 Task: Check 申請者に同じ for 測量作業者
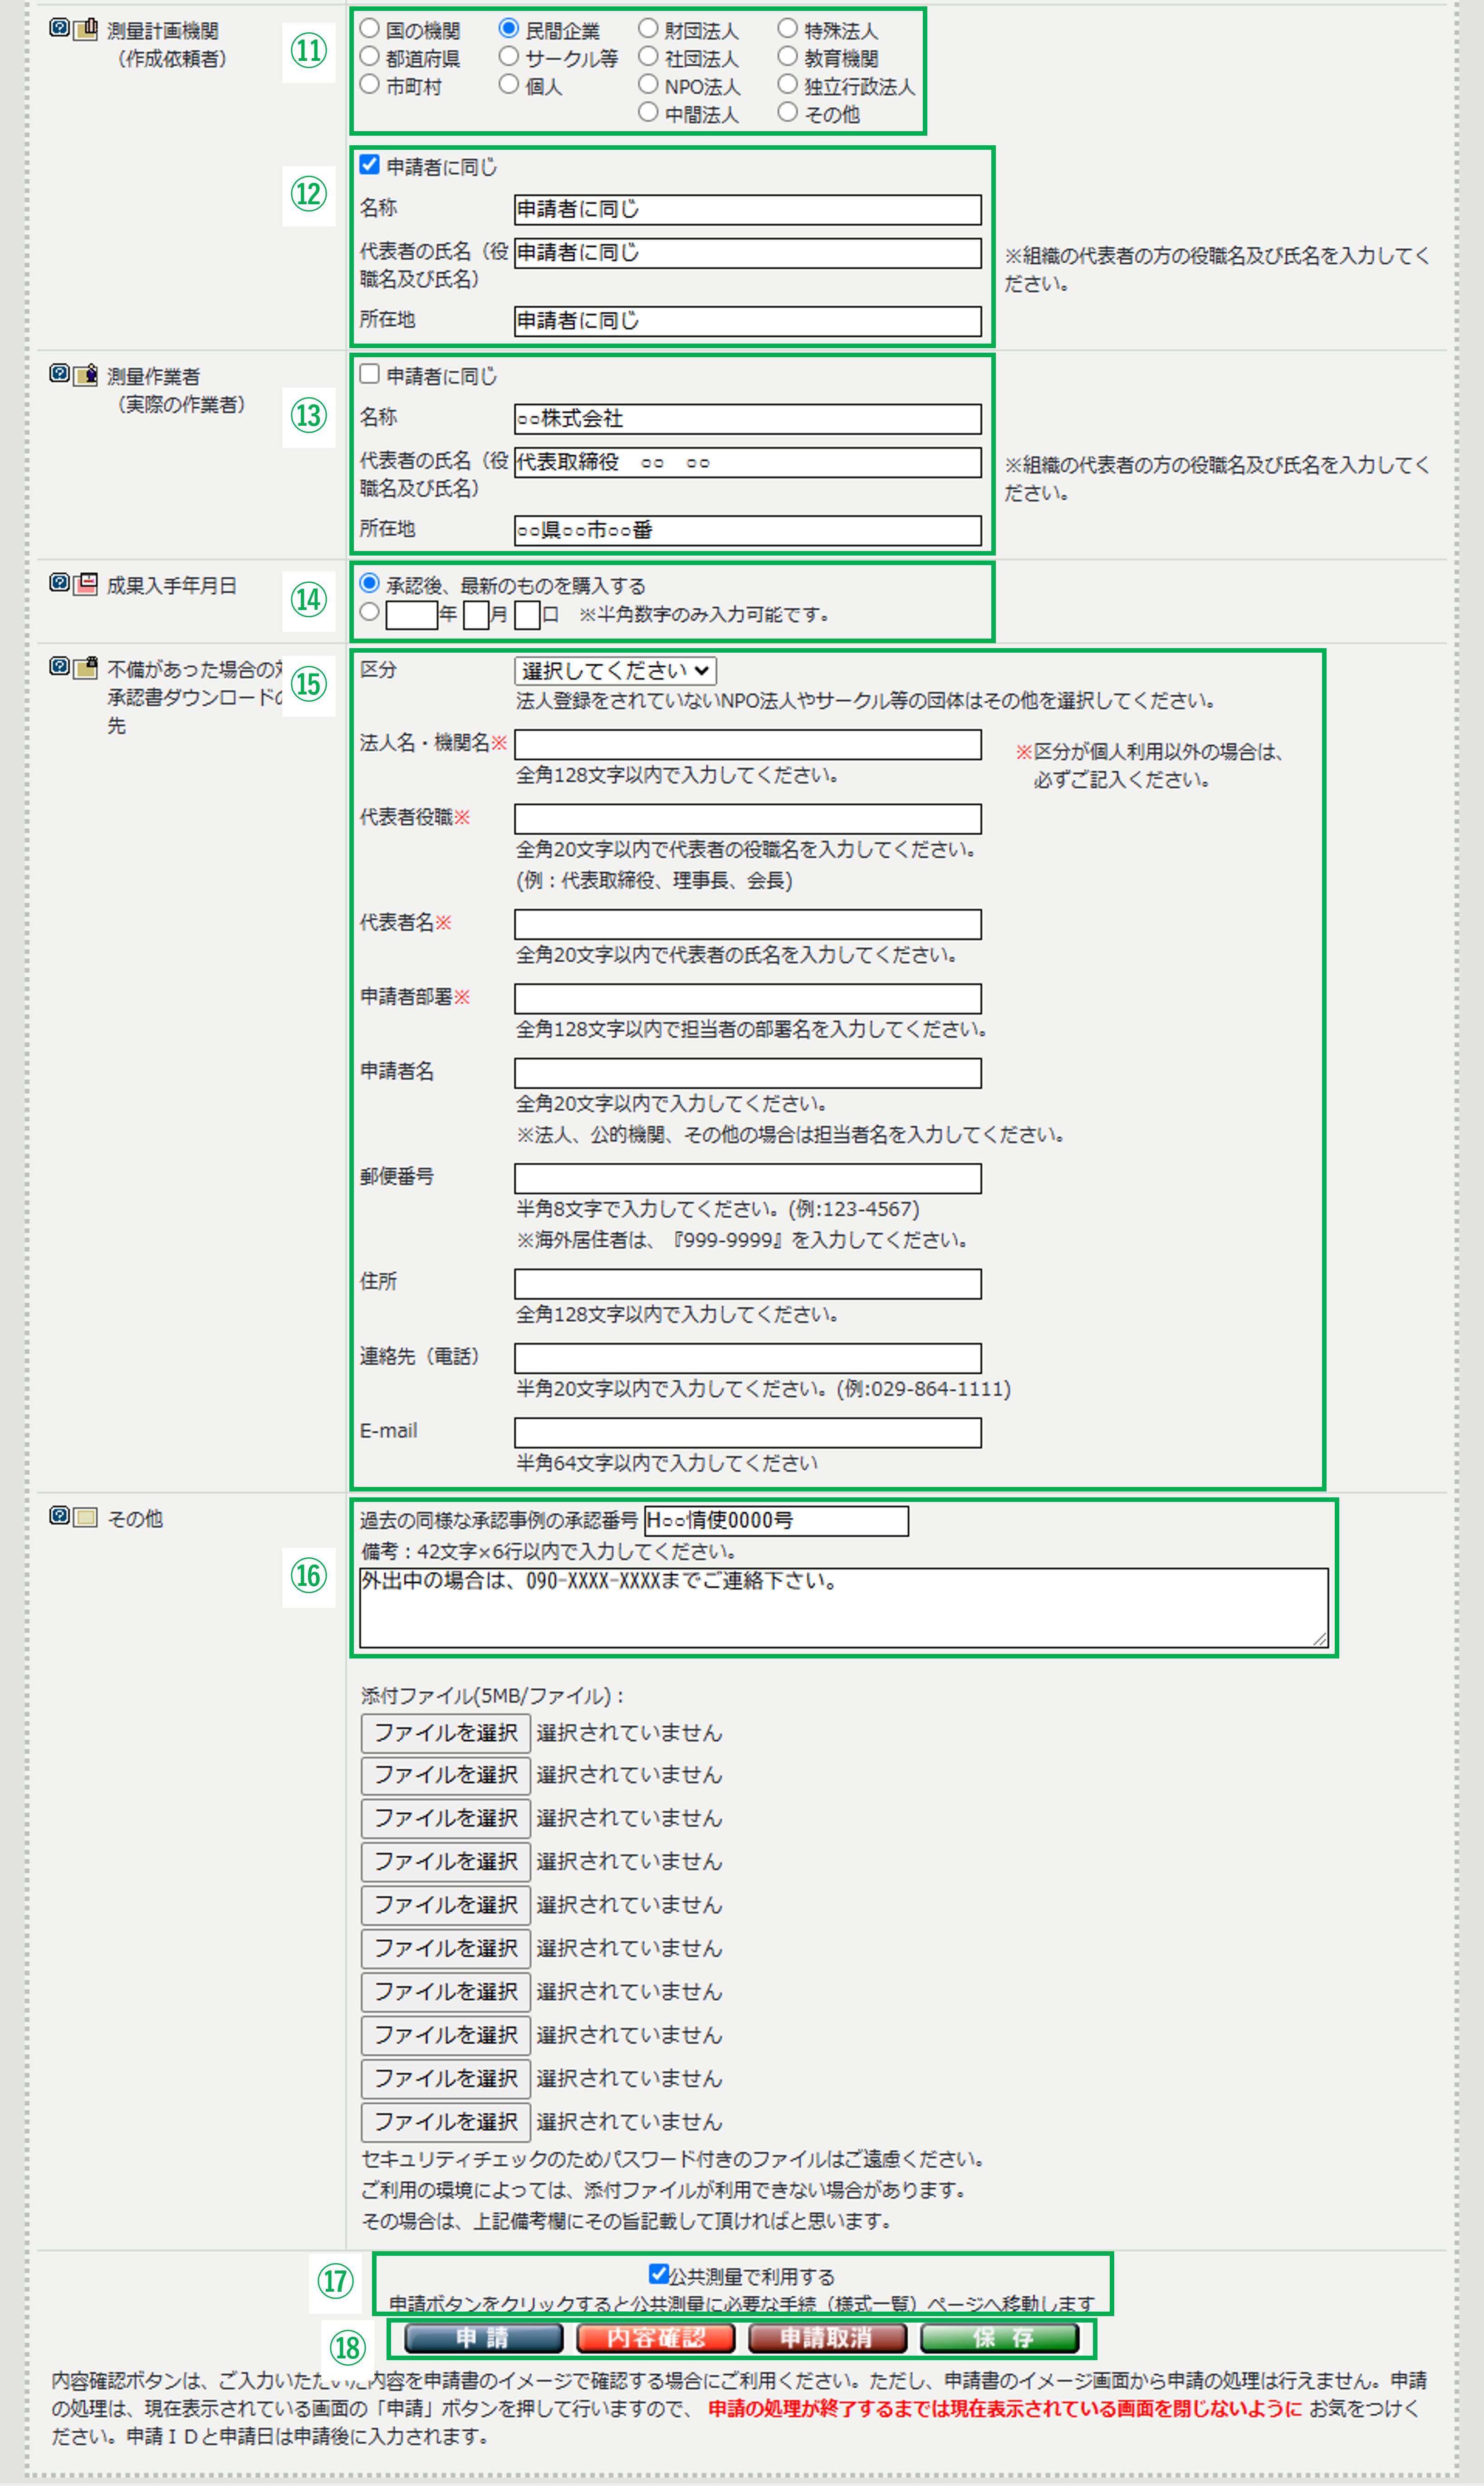click(x=369, y=374)
